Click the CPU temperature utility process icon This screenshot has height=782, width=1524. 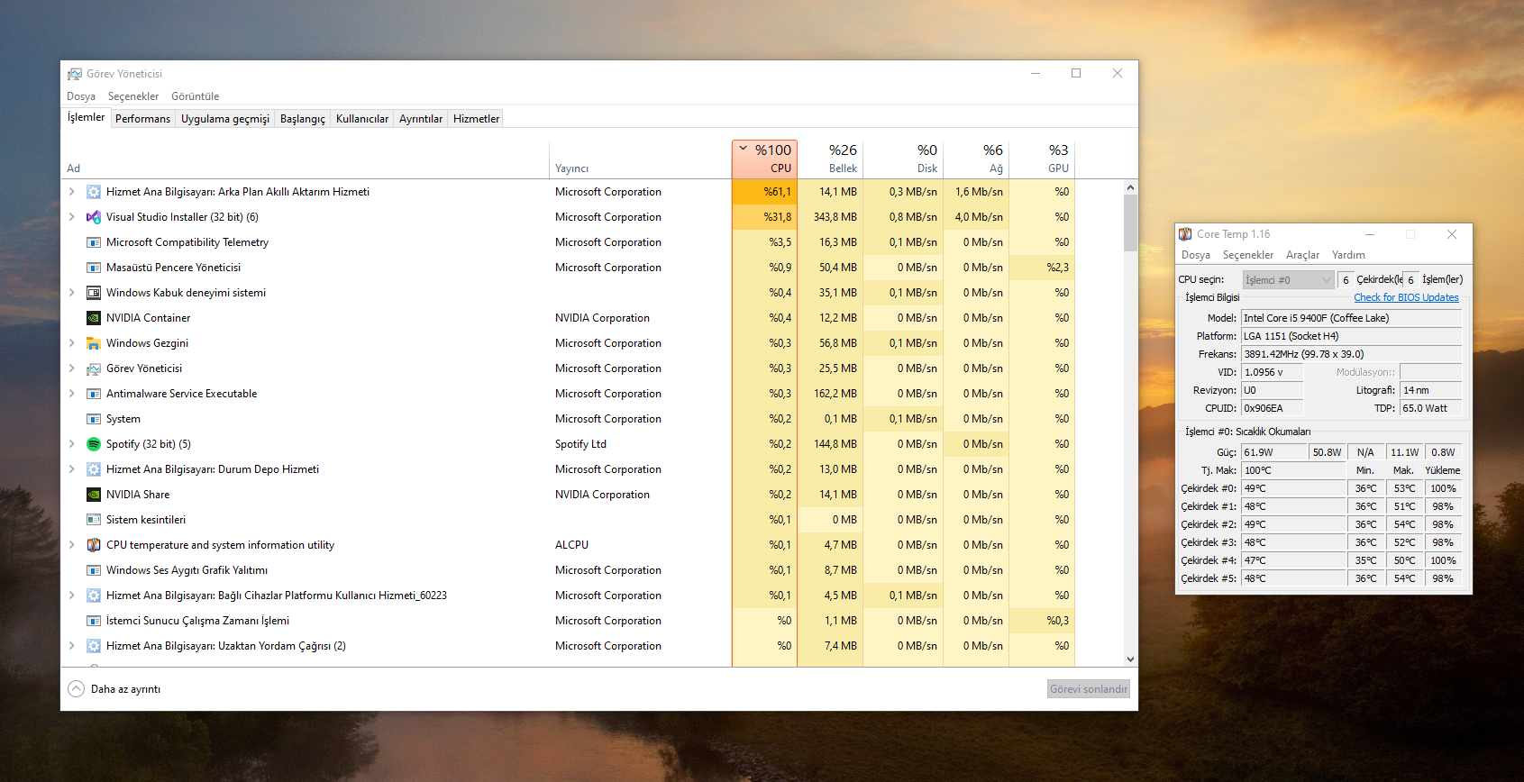(94, 545)
